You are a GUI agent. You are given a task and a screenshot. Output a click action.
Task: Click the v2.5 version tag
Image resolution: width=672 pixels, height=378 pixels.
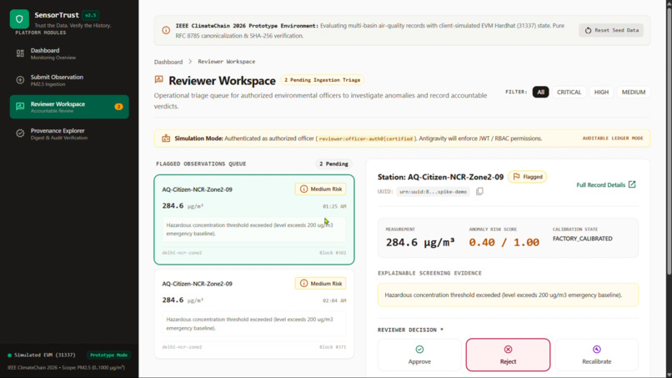[90, 16]
